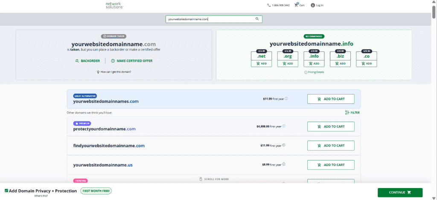The height and width of the screenshot is (200, 437).
Task: Add .co domain to cart
Action: 367,63
